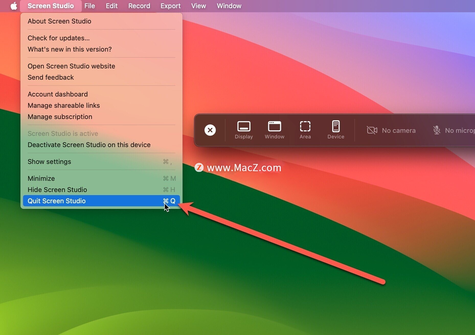
Task: Choose Deactivate Screen Studio on this device
Action: (101, 145)
